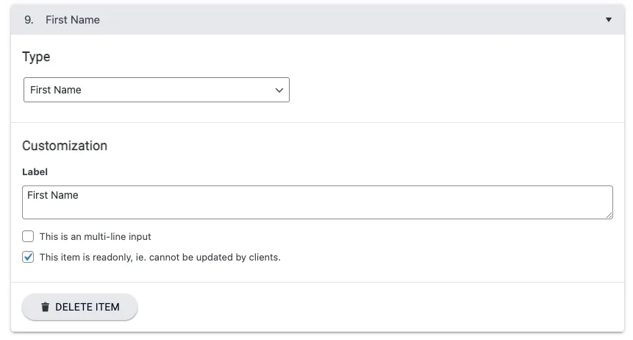The image size is (633, 340).
Task: Click the trash can icon on Delete Item
Action: coord(45,307)
